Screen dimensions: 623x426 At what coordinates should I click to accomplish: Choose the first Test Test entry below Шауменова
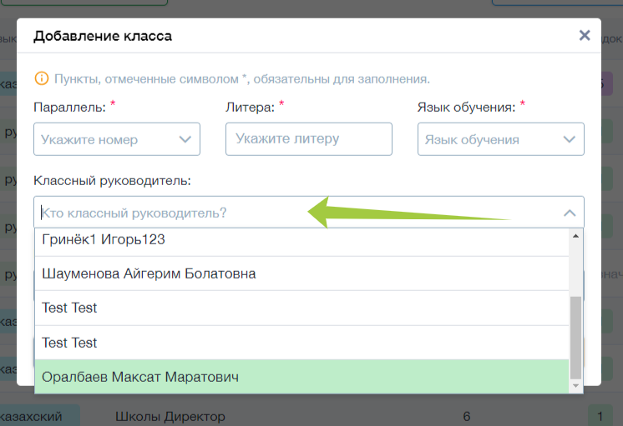coord(301,308)
